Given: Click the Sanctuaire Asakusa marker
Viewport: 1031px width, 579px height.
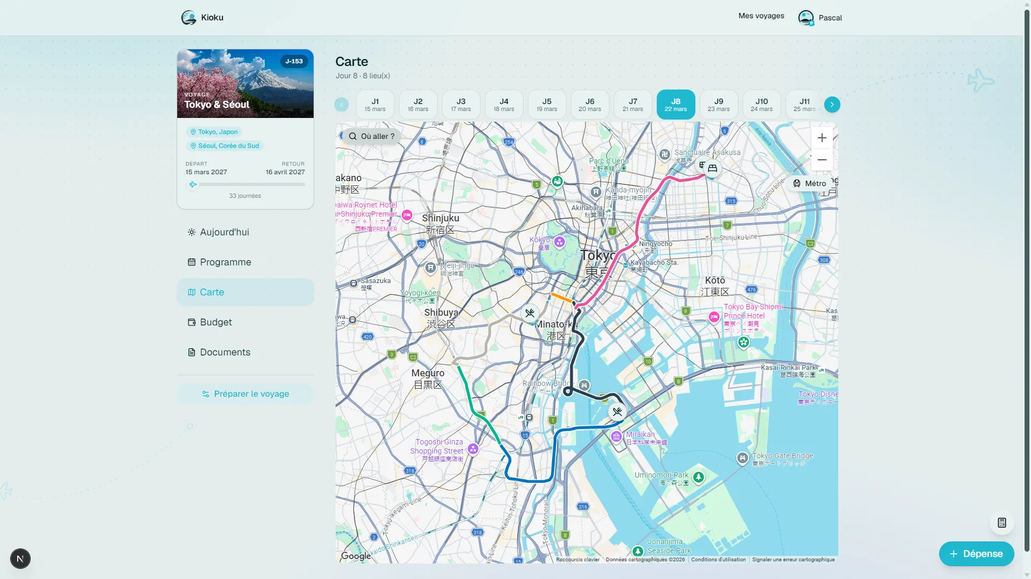Looking at the screenshot, I should 665,154.
